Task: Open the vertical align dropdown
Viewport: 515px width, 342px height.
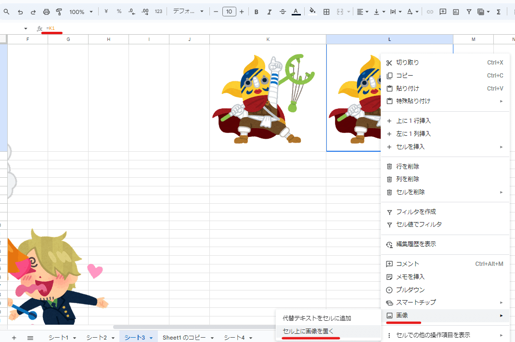Action: coord(379,12)
